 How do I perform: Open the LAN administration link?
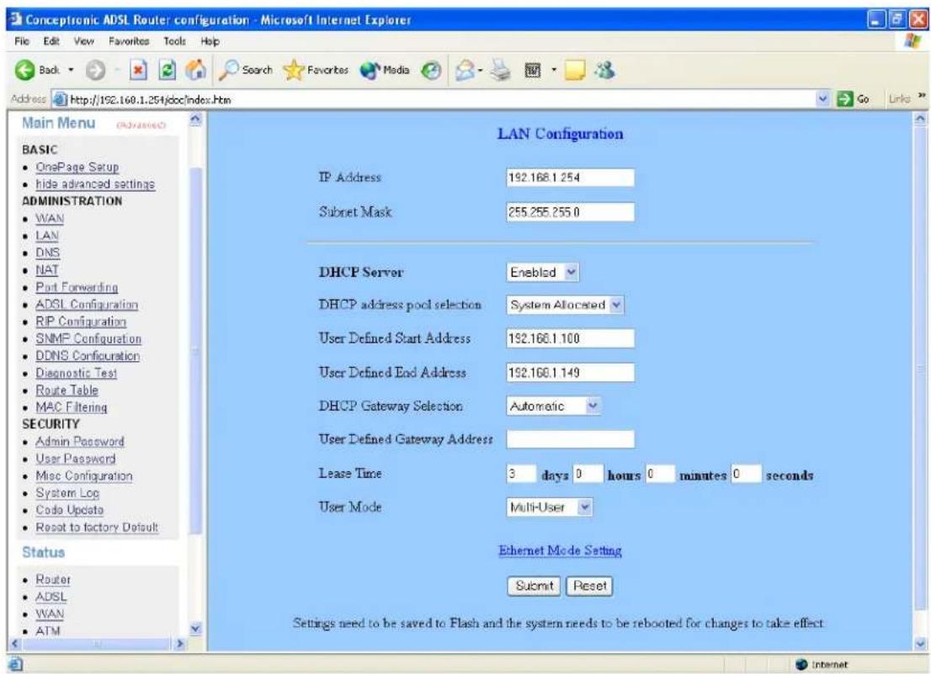(x=47, y=236)
